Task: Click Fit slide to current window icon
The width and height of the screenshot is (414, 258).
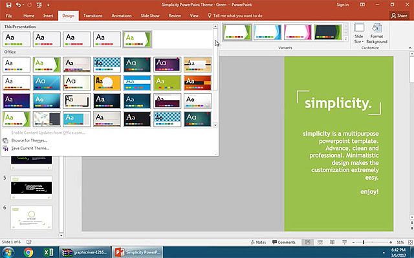Action: [x=410, y=242]
